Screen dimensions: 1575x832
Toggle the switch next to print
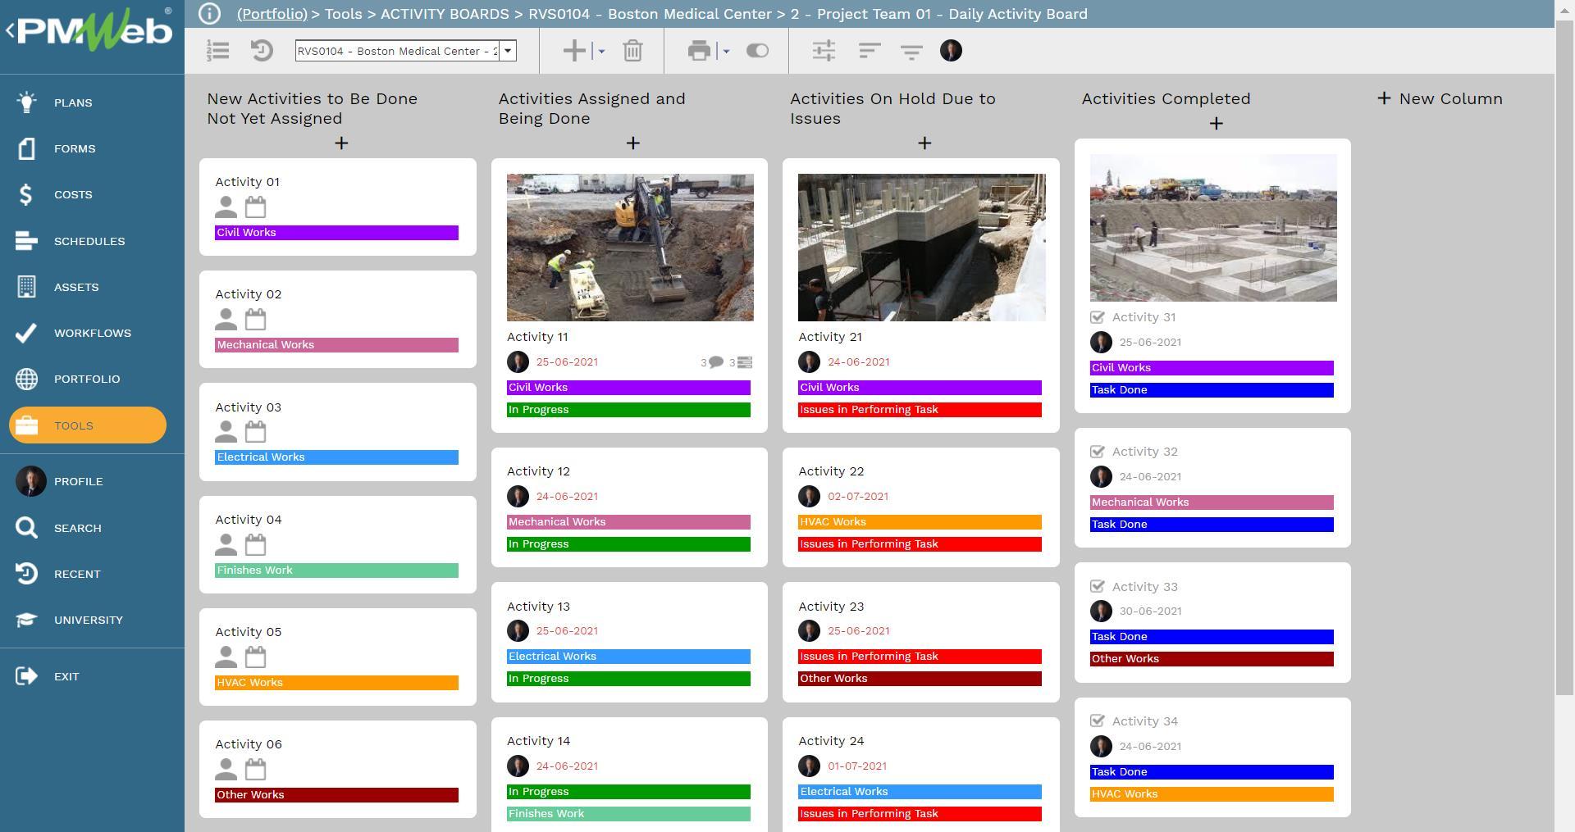pyautogui.click(x=757, y=51)
